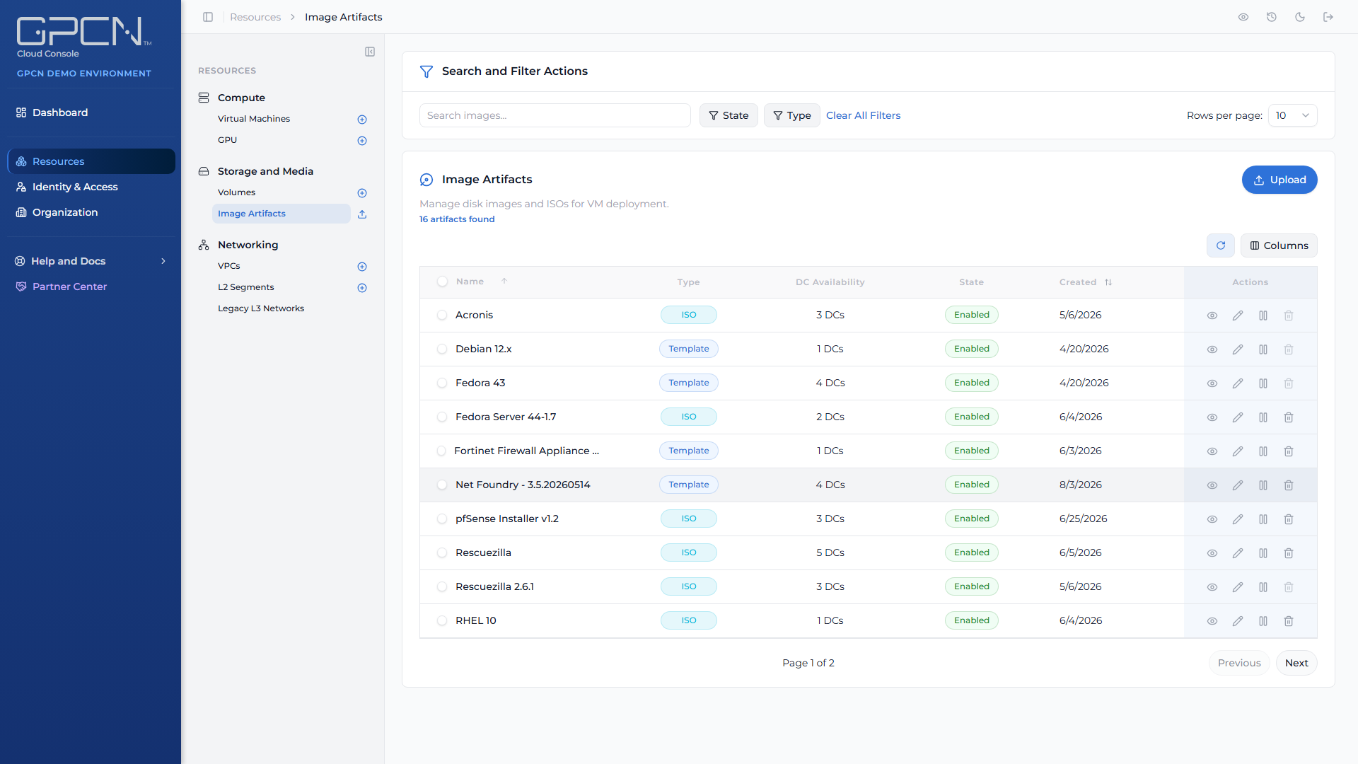Open the Organization section
Screen dimensions: 1358x764
point(91,212)
